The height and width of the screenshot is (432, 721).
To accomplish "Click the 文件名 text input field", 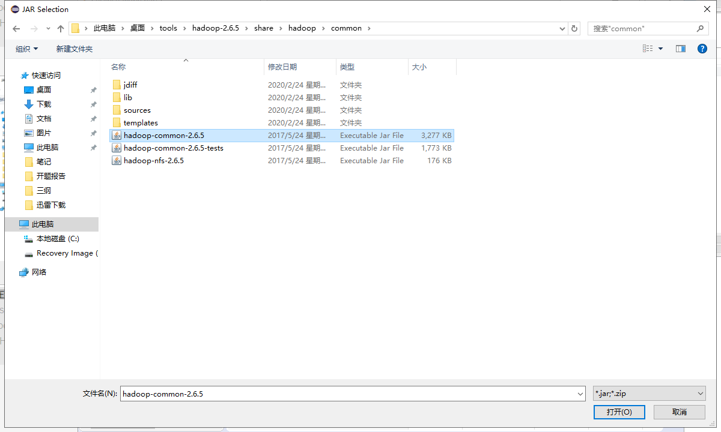I will (348, 394).
